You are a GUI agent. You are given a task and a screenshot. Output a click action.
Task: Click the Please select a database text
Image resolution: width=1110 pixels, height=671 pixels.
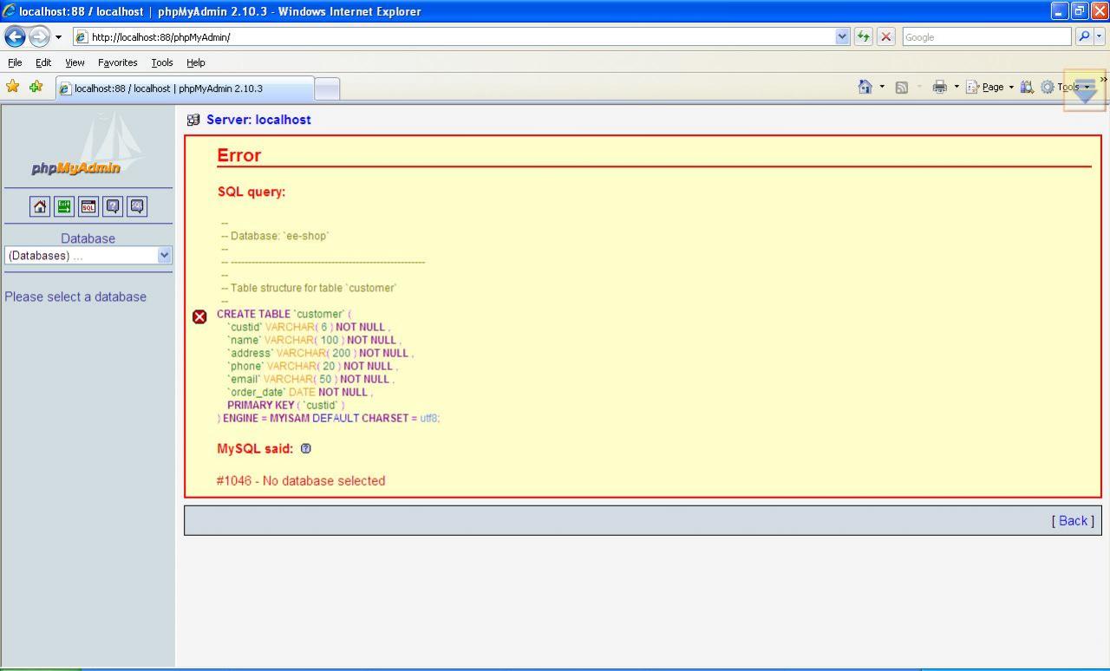[x=75, y=296]
